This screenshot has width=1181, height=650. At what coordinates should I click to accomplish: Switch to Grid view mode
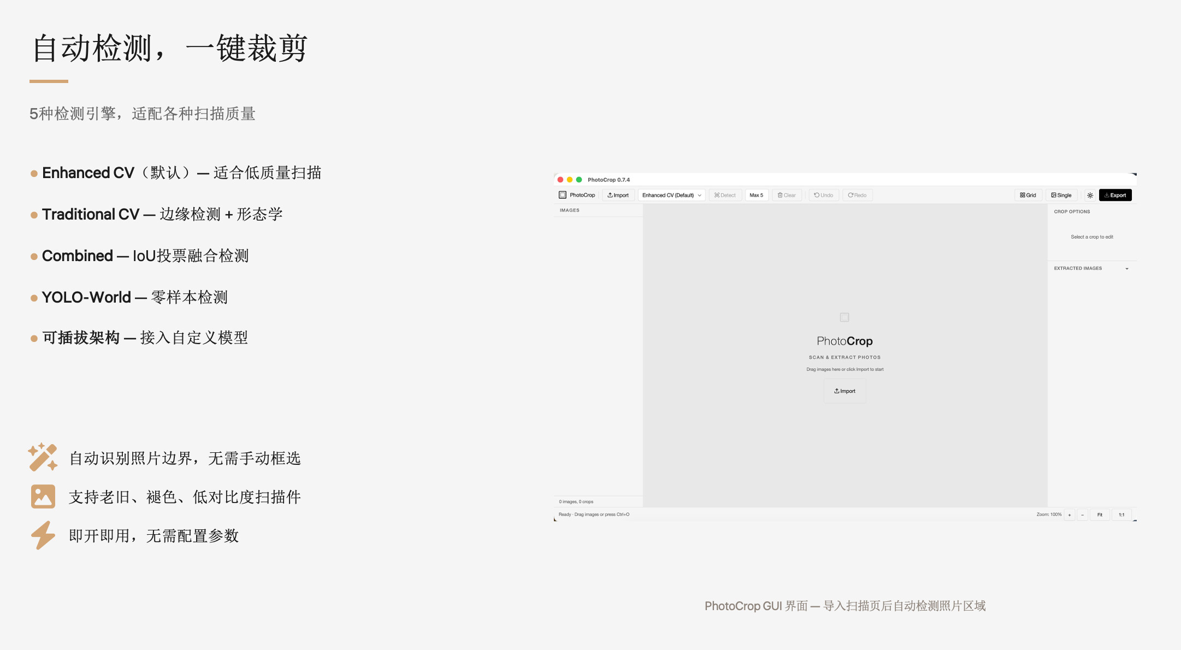point(1028,195)
